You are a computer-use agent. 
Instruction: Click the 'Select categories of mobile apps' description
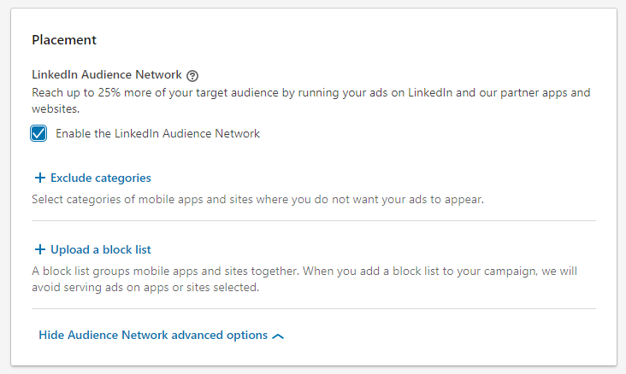pos(257,199)
